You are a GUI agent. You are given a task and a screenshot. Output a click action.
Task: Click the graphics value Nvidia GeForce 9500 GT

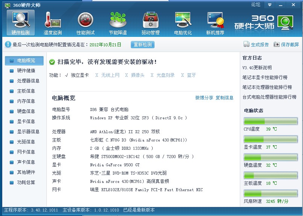(115, 165)
